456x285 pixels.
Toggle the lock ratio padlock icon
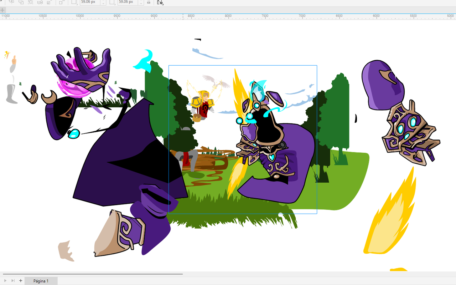(x=149, y=2)
